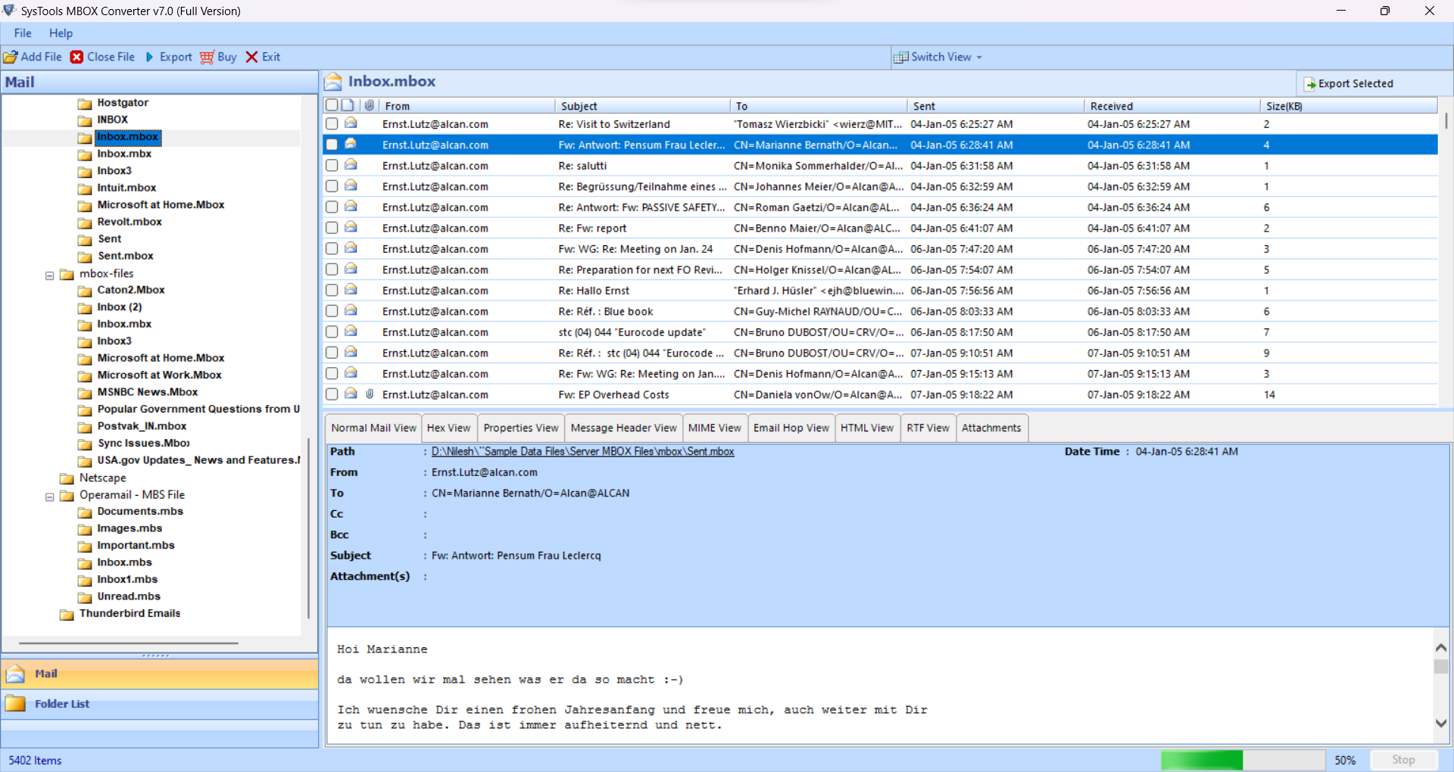
Task: Click the Hostgator folder icon
Action: (x=85, y=104)
